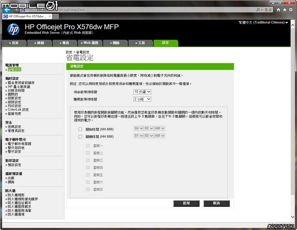Close the HP Officejet Pro X576dw browser tab
Viewport: 297px width, 230px height.
pyautogui.click(x=50, y=17)
